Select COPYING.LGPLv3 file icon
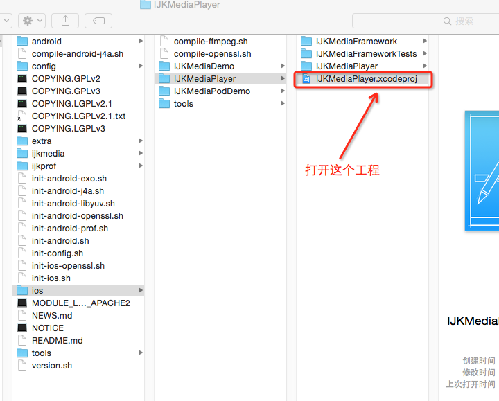Viewport: 499px width, 401px height. pos(22,129)
